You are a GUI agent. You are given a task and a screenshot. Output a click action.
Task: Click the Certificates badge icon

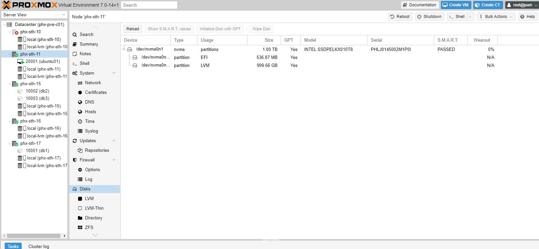[x=80, y=93]
